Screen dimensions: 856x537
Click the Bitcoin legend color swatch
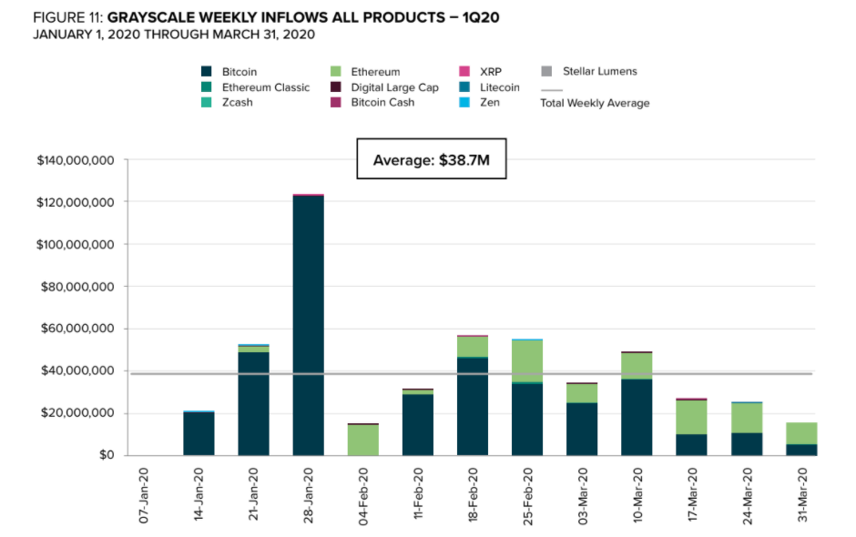pos(207,72)
